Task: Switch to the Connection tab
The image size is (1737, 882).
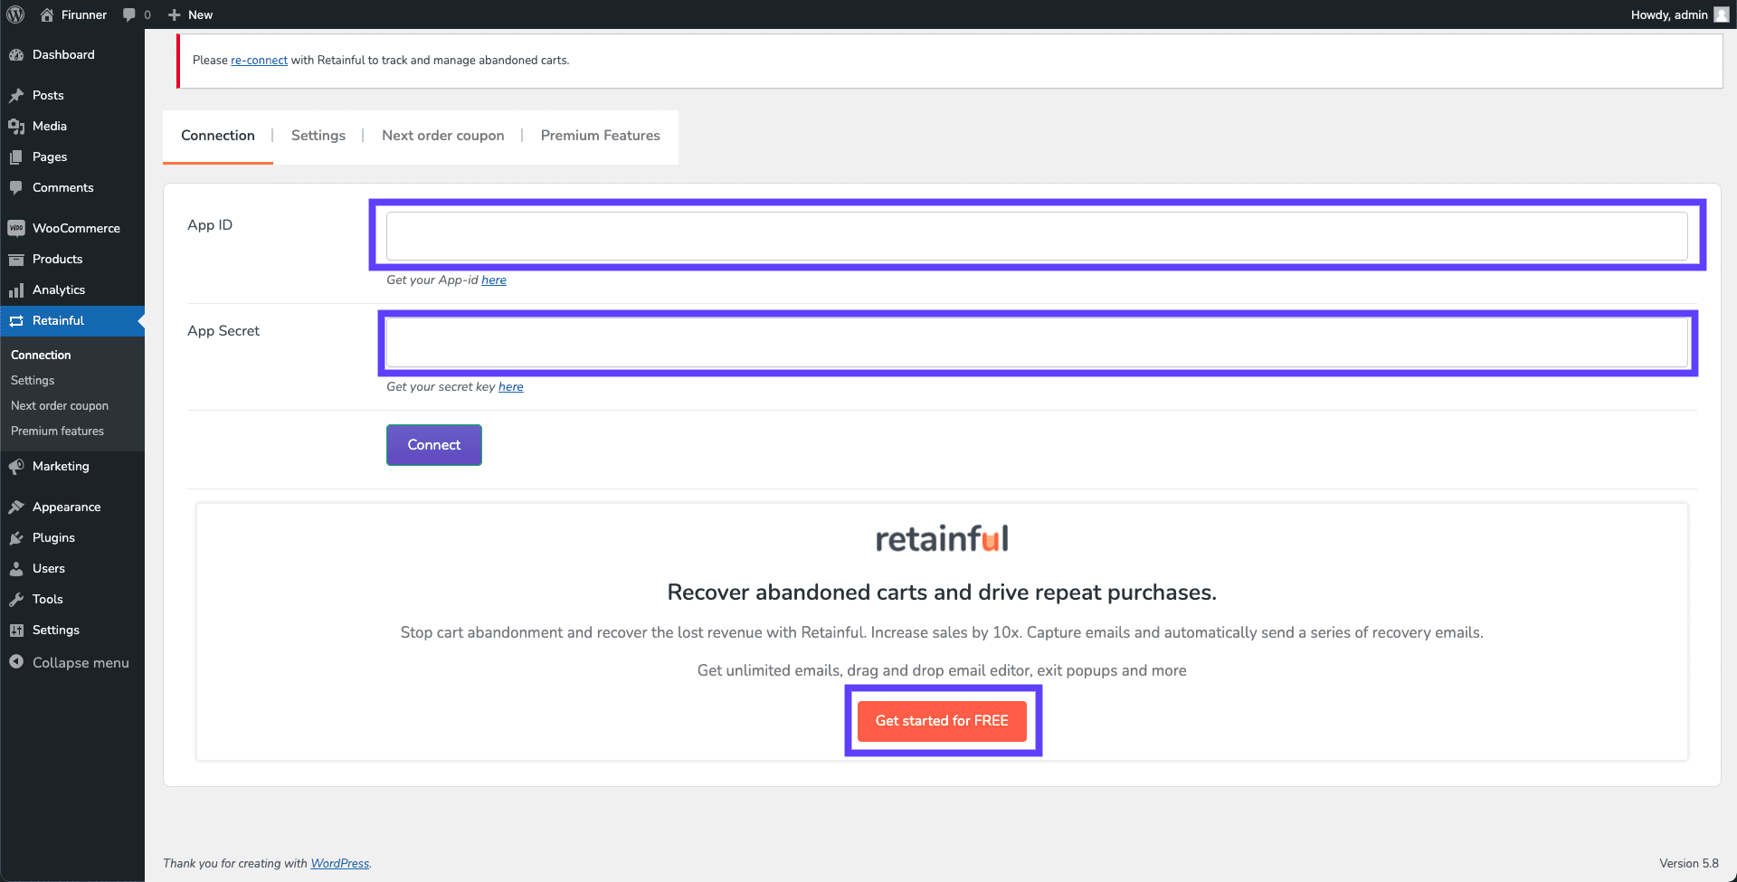Action: pyautogui.click(x=218, y=136)
